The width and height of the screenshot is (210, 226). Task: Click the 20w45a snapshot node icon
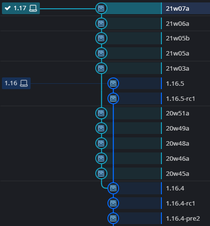pos(101,173)
